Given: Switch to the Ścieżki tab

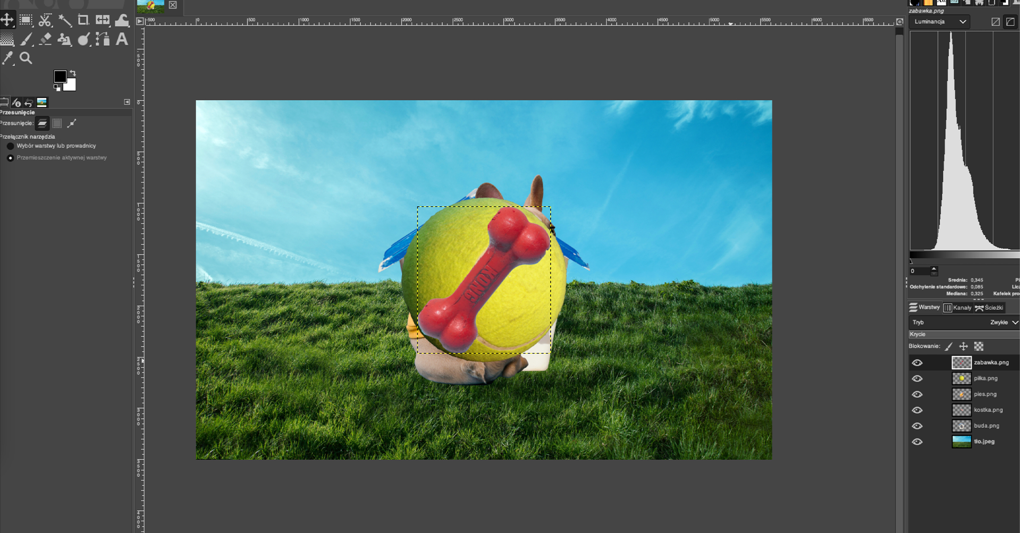Looking at the screenshot, I should (989, 308).
